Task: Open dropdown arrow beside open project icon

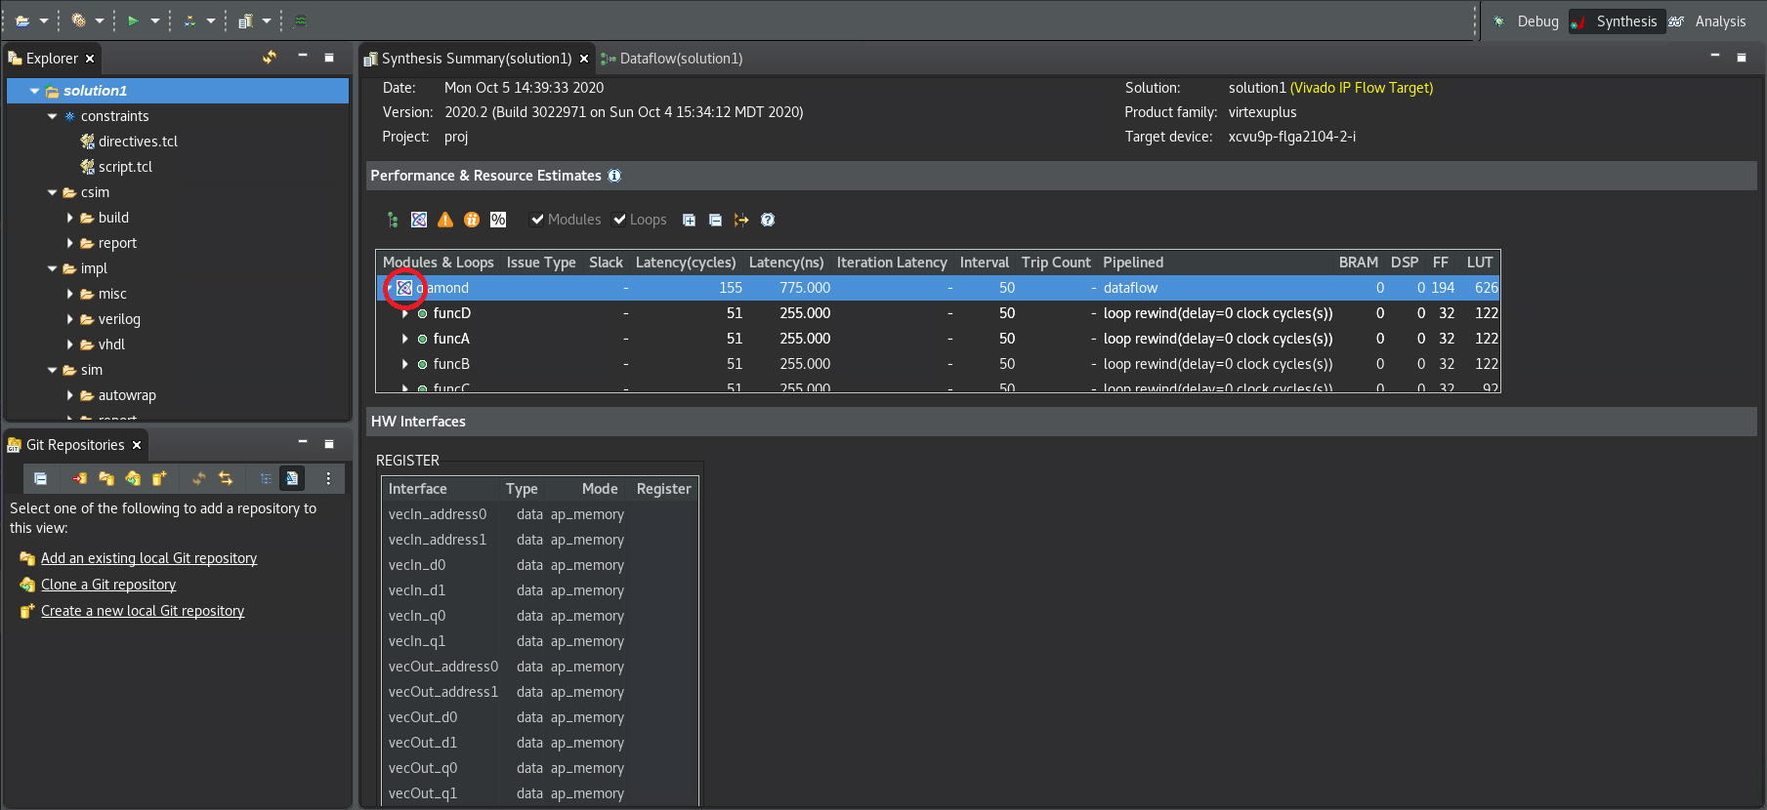Action: (44, 20)
